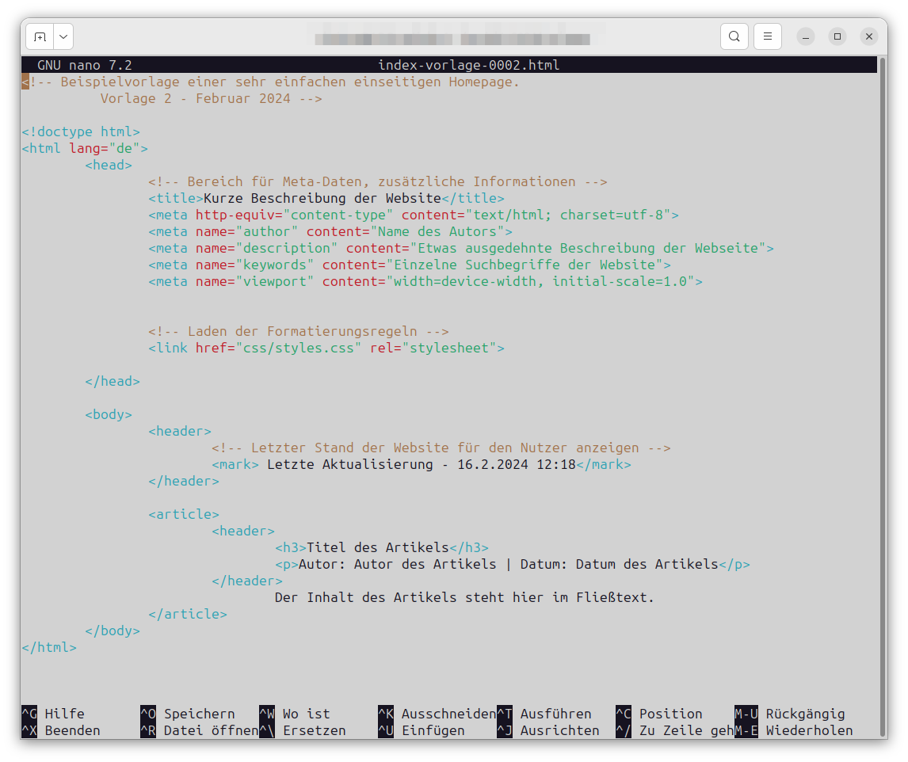908x762 pixels.
Task: Minimize the terminal window
Action: pos(805,36)
